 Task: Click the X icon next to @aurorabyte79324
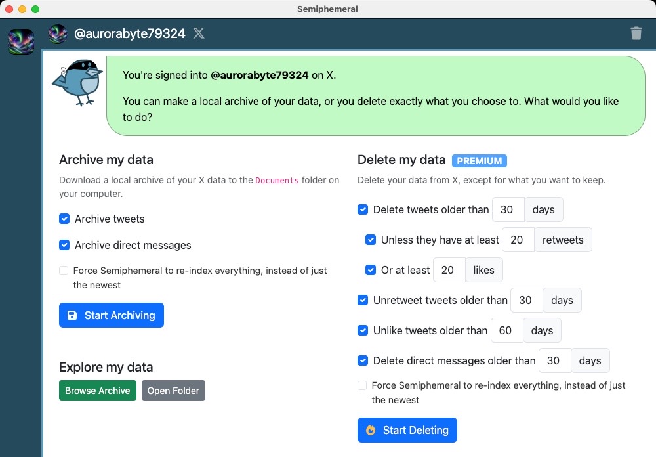click(x=199, y=34)
